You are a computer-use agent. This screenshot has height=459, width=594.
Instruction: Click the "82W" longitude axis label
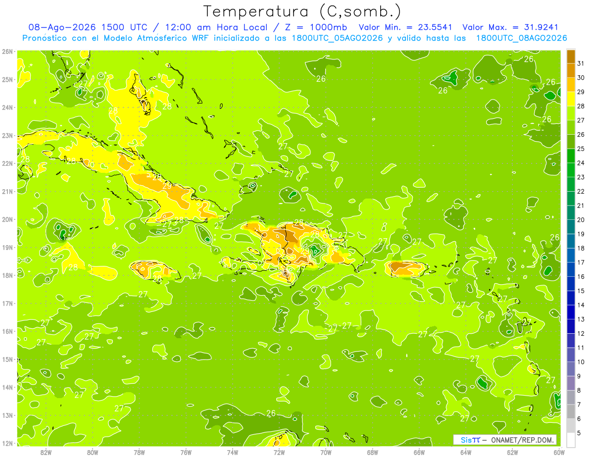click(x=46, y=452)
